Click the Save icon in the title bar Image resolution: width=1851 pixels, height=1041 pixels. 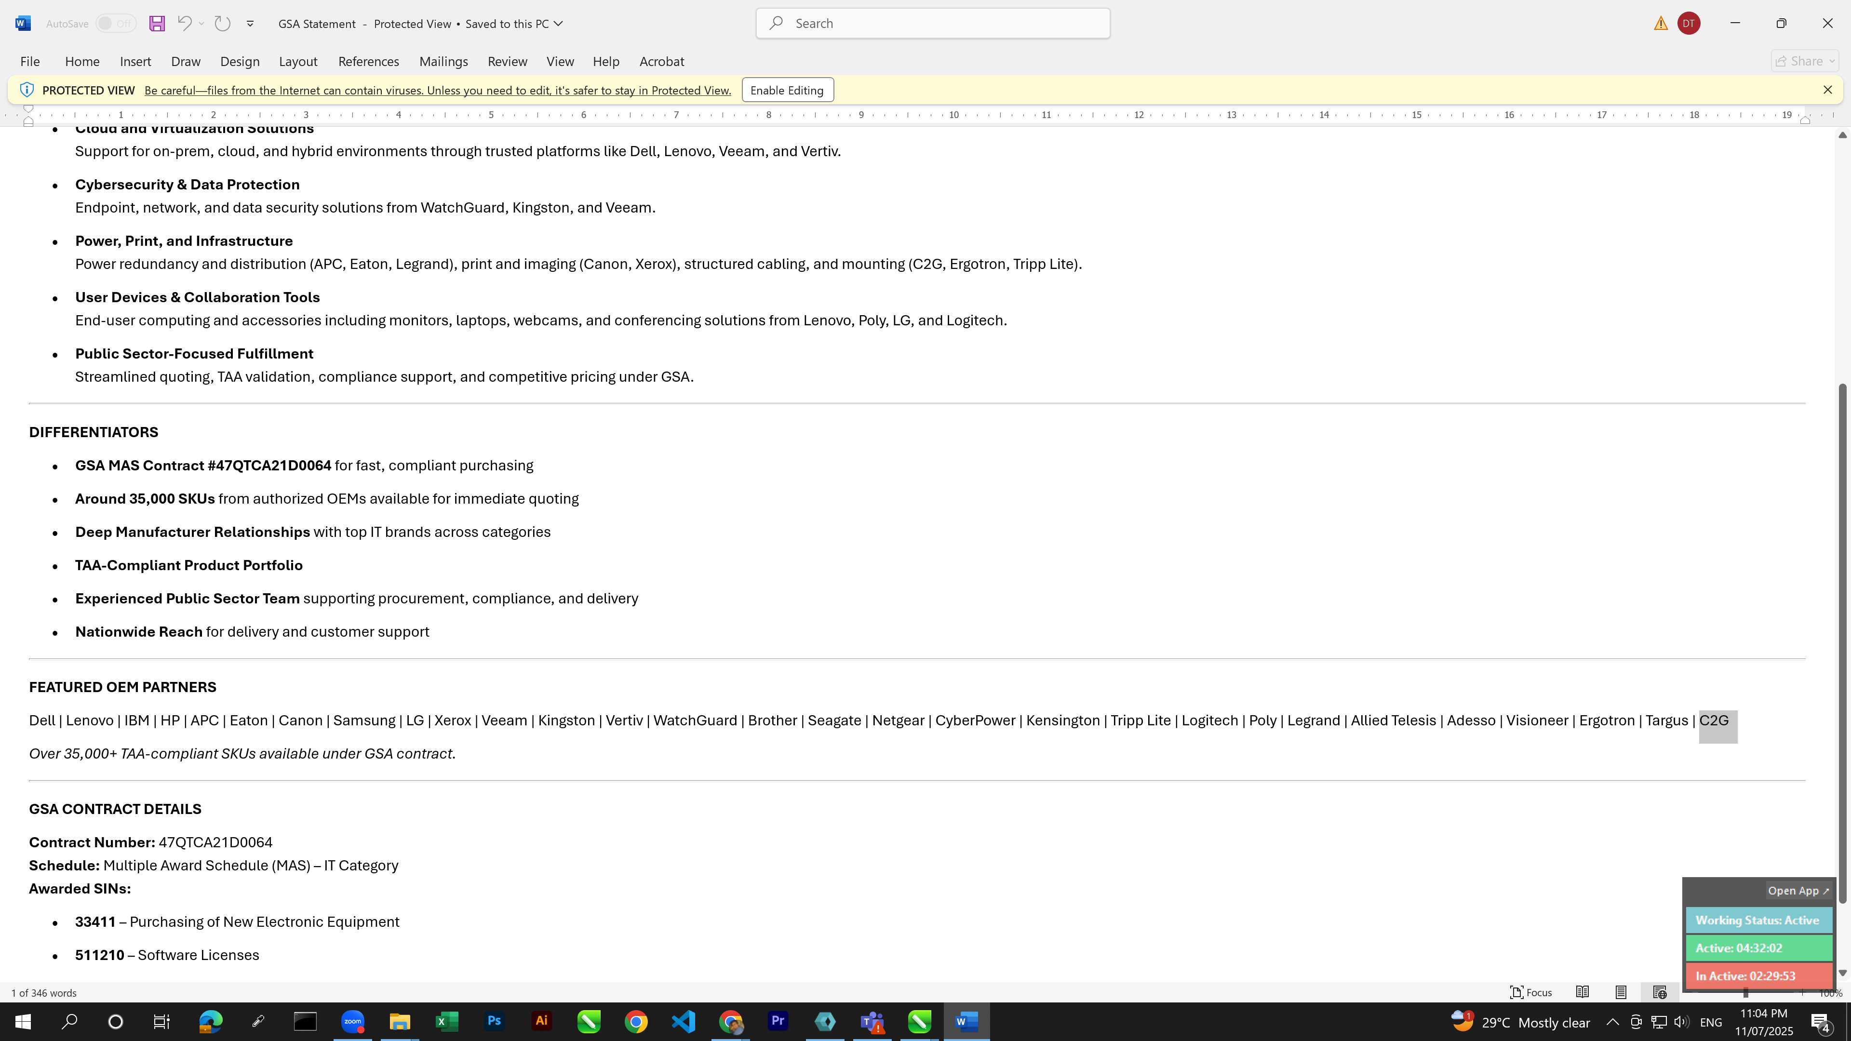pyautogui.click(x=157, y=24)
